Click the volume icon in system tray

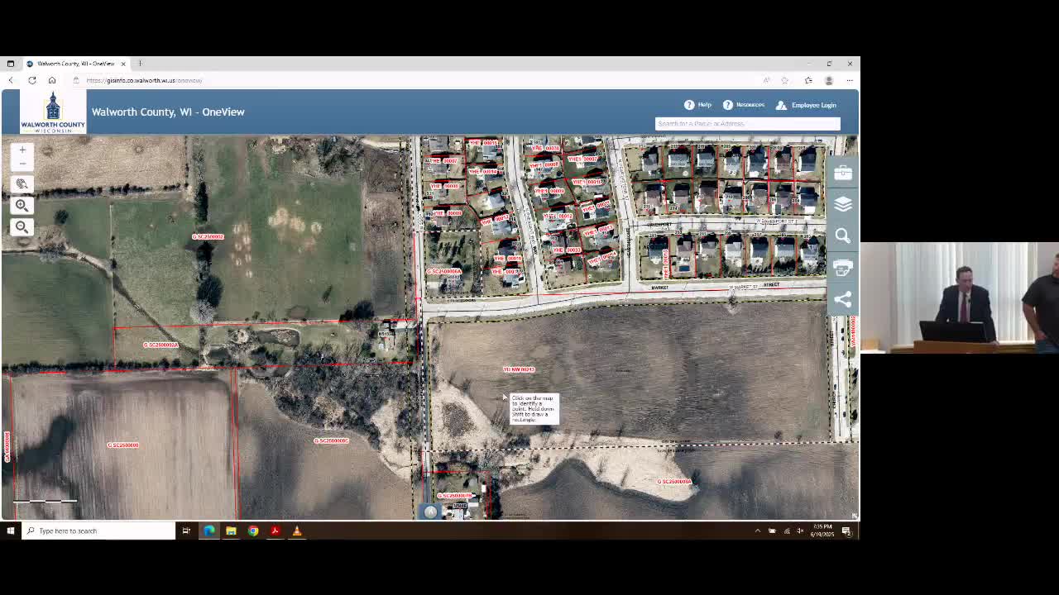click(x=800, y=531)
